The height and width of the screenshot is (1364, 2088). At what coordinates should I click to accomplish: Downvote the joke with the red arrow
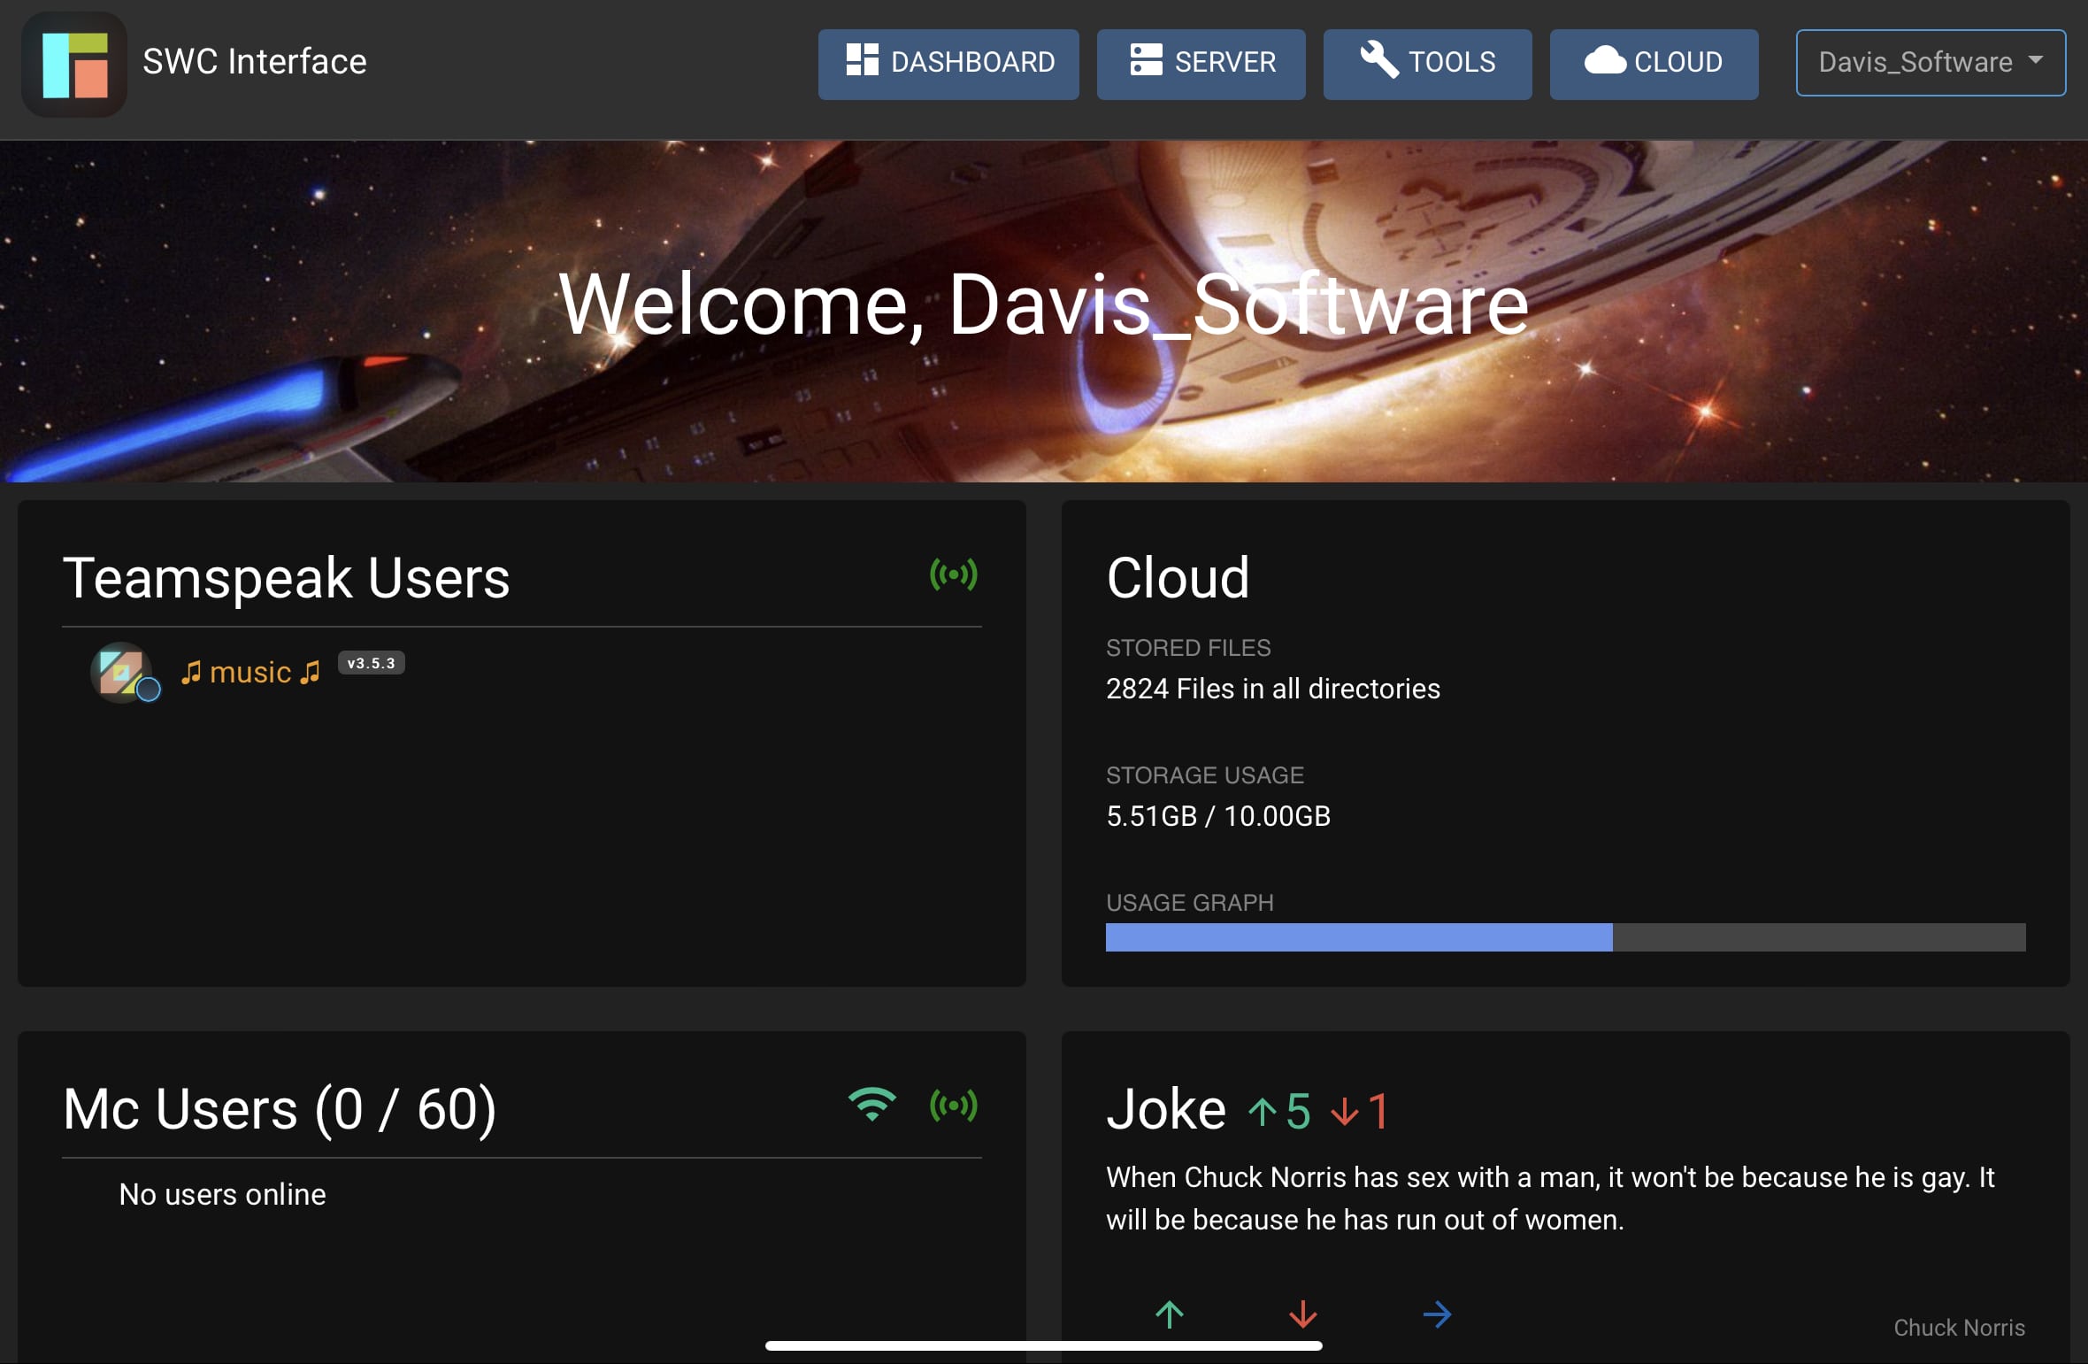point(1301,1314)
